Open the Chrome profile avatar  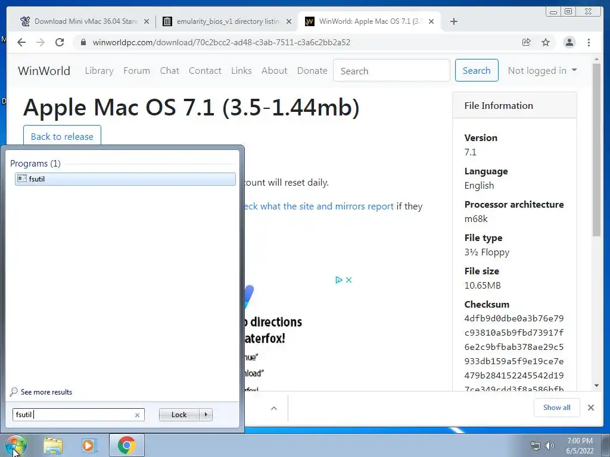tap(569, 42)
